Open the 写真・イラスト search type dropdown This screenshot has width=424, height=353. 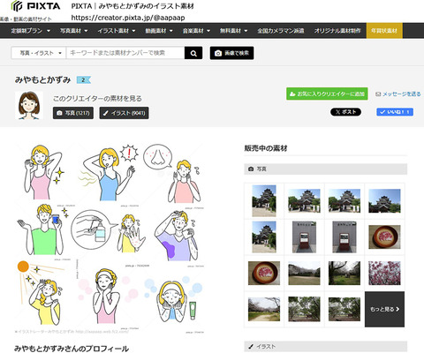pyautogui.click(x=39, y=53)
